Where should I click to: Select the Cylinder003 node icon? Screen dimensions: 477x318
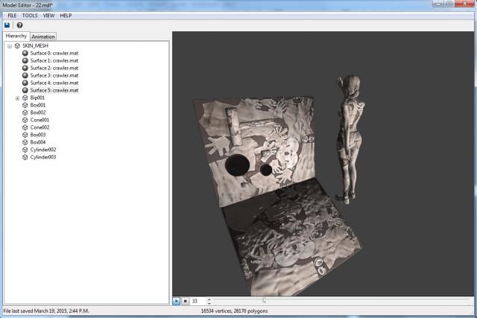point(25,157)
